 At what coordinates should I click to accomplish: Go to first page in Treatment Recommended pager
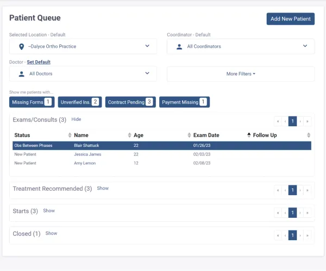(x=278, y=190)
